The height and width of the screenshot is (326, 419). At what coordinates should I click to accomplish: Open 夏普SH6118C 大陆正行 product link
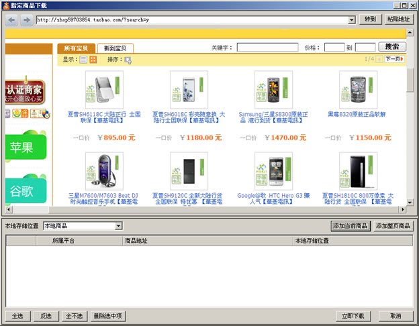point(104,117)
